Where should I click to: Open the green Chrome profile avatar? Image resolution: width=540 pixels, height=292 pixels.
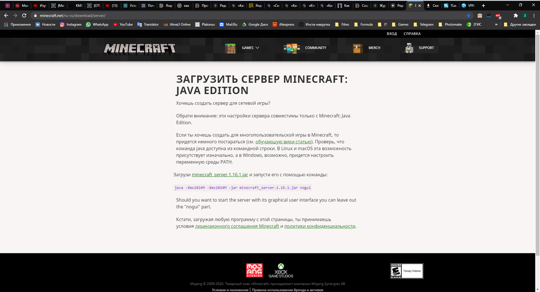pyautogui.click(x=524, y=15)
